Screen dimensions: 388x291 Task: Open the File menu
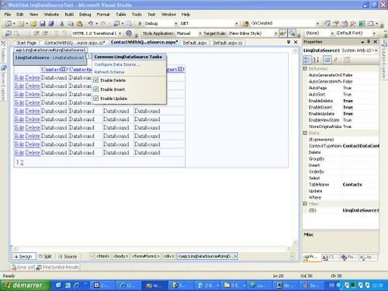(x=8, y=14)
